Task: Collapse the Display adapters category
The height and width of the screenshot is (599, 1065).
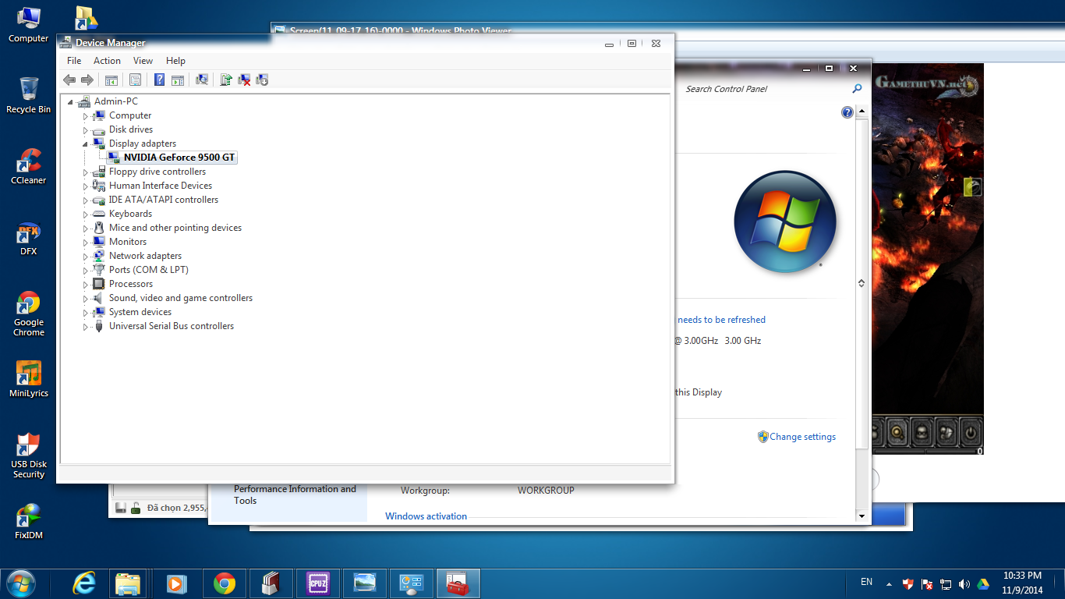Action: pos(86,144)
